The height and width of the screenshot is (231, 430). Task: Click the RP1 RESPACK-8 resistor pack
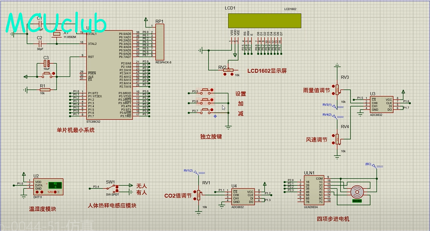click(160, 42)
